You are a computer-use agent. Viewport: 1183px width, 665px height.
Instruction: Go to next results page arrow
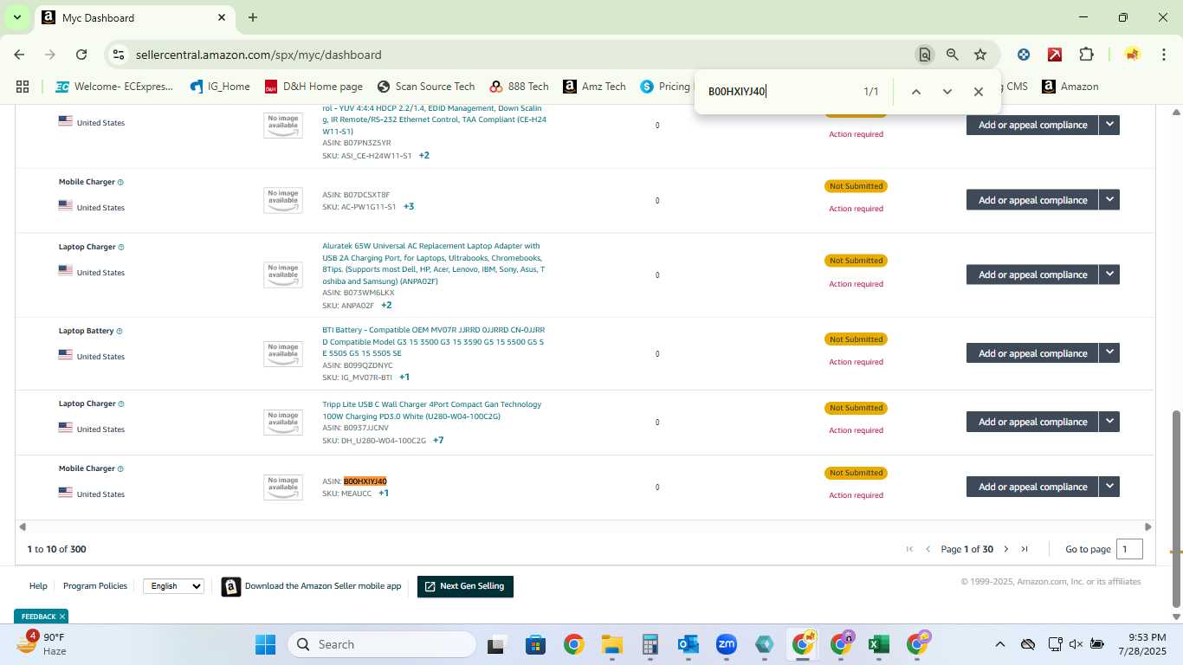click(x=1005, y=549)
